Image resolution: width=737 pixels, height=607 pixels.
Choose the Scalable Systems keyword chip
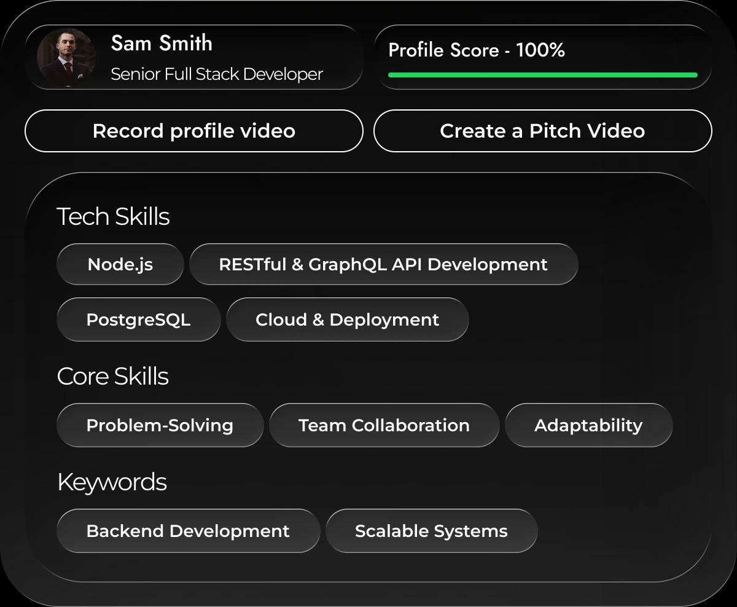pyautogui.click(x=431, y=531)
